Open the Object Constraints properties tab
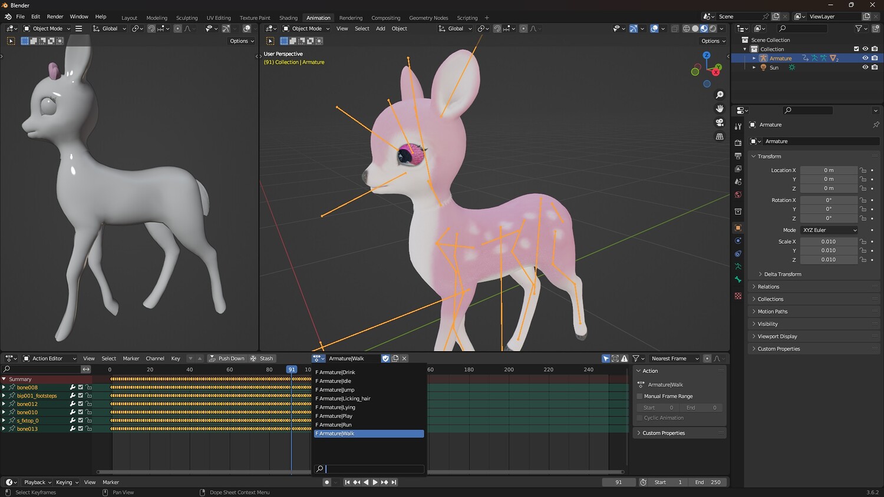Screen dimensions: 884x497 738,254
